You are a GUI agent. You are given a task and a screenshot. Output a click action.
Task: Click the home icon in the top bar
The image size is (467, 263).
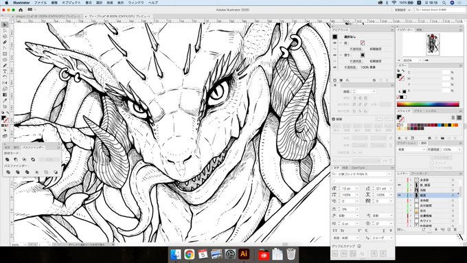pos(21,10)
